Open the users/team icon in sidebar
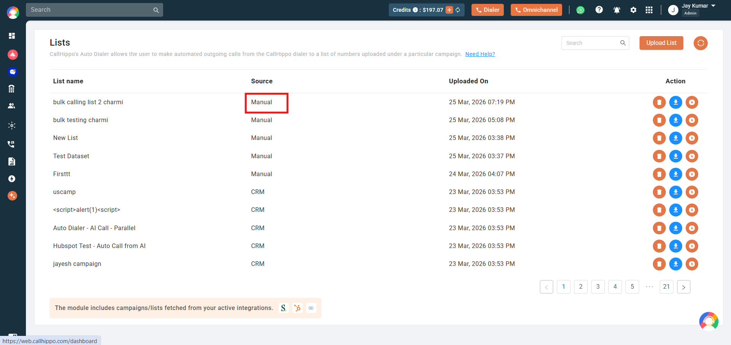Viewport: 731px width, 345px height. 12,106
